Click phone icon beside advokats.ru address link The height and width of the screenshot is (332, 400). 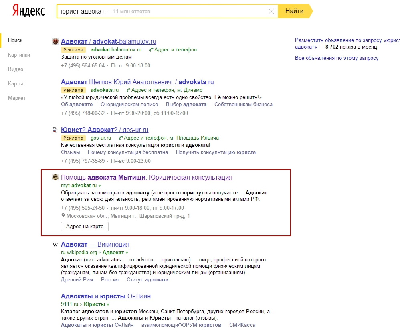coord(129,90)
